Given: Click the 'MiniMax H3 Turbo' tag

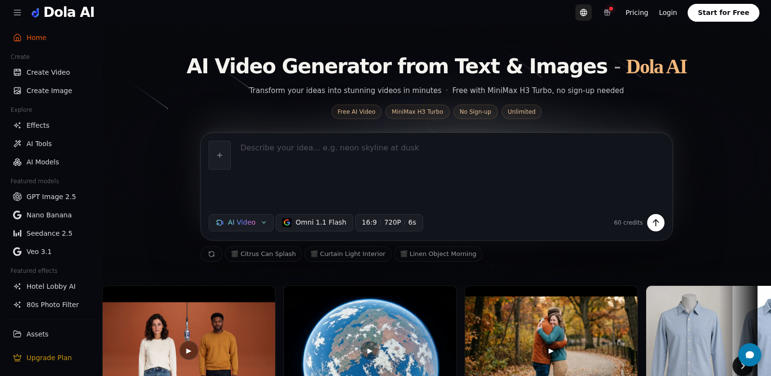Looking at the screenshot, I should pyautogui.click(x=417, y=112).
